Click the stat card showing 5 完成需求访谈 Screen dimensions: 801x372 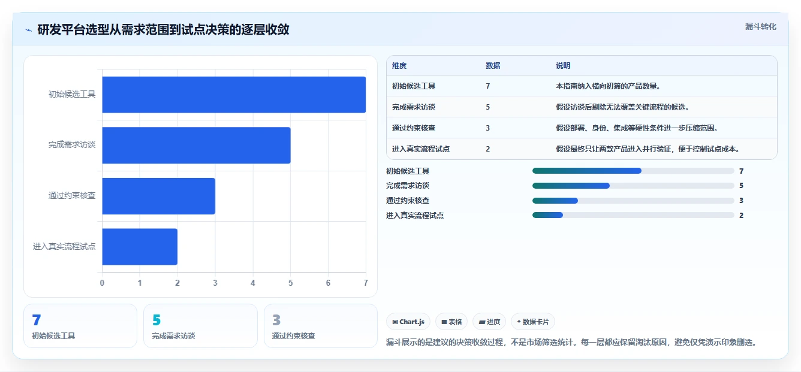coord(200,326)
